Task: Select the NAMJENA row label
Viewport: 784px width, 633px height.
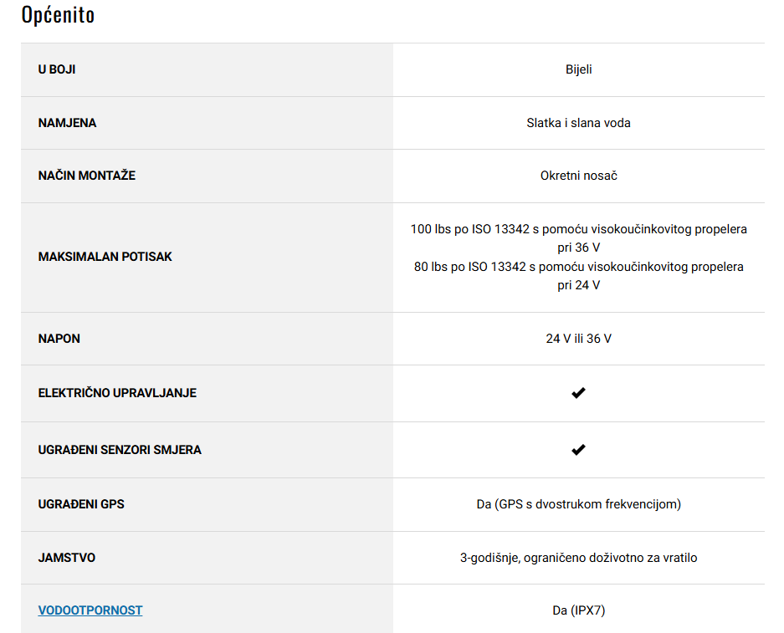Action: click(67, 123)
